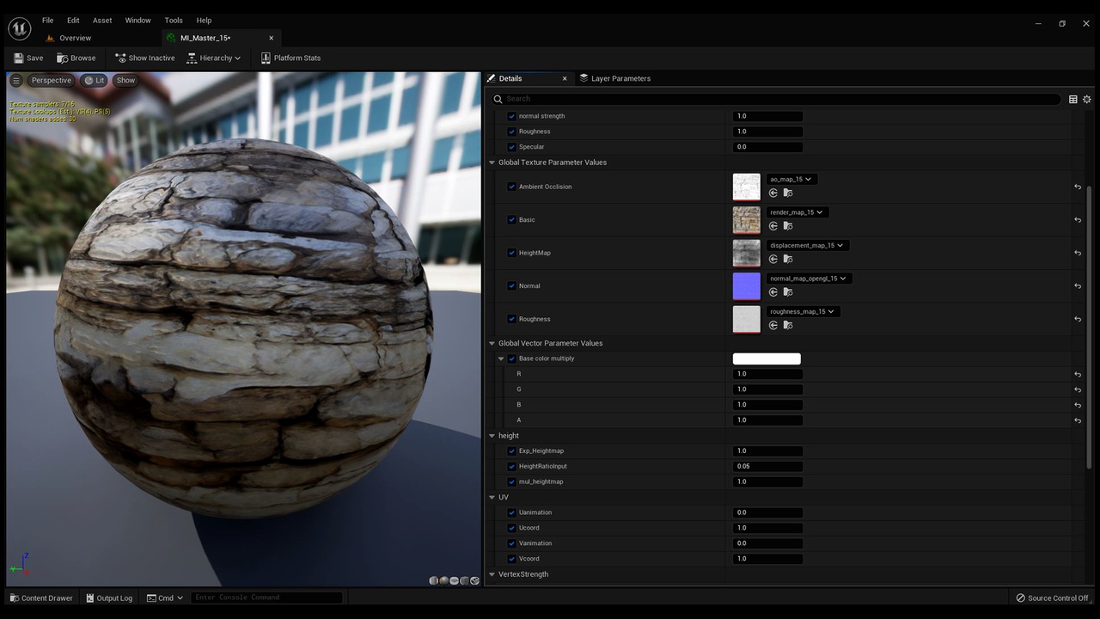Toggle the Ambient Occlusion texture checkbox
This screenshot has height=619, width=1100.
(511, 187)
